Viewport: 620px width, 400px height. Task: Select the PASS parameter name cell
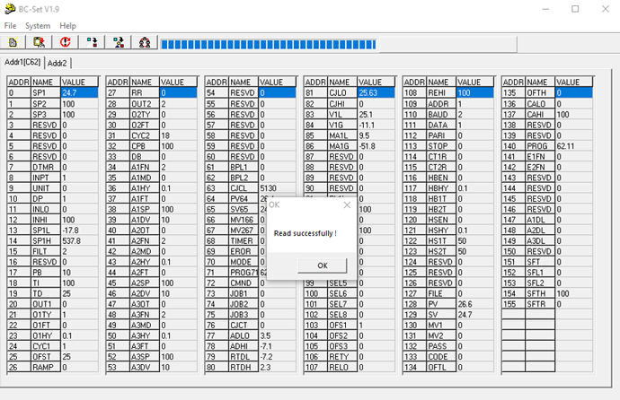[x=441, y=346]
